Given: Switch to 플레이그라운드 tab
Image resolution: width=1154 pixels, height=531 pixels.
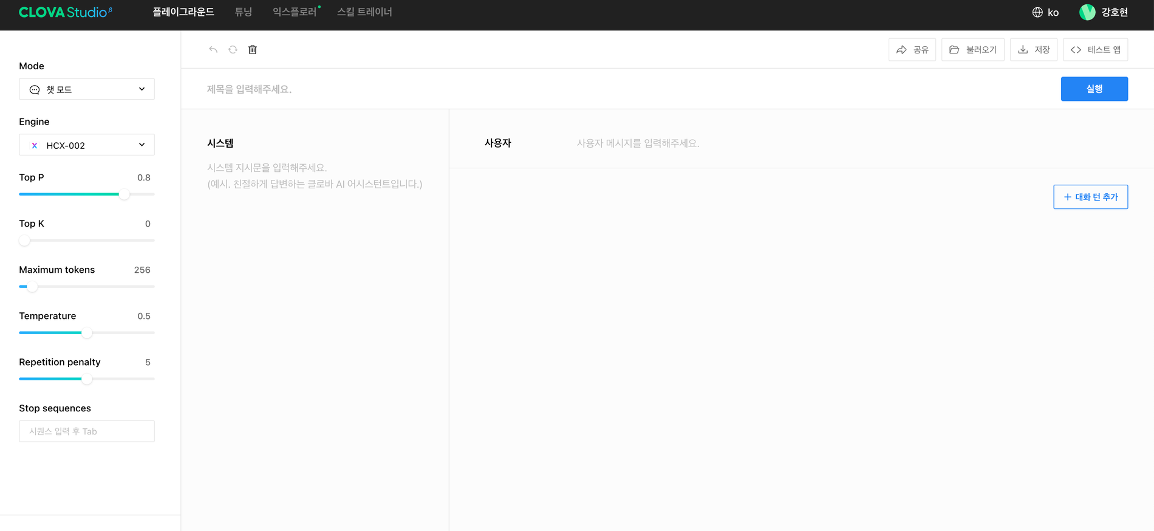Looking at the screenshot, I should tap(183, 12).
